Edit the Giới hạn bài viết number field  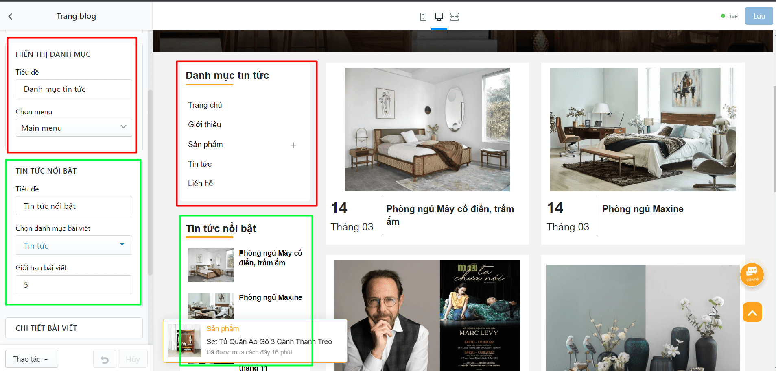[x=74, y=285]
